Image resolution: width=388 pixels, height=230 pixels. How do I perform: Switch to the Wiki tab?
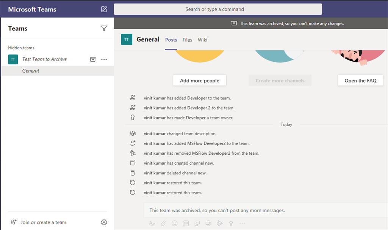coord(202,40)
